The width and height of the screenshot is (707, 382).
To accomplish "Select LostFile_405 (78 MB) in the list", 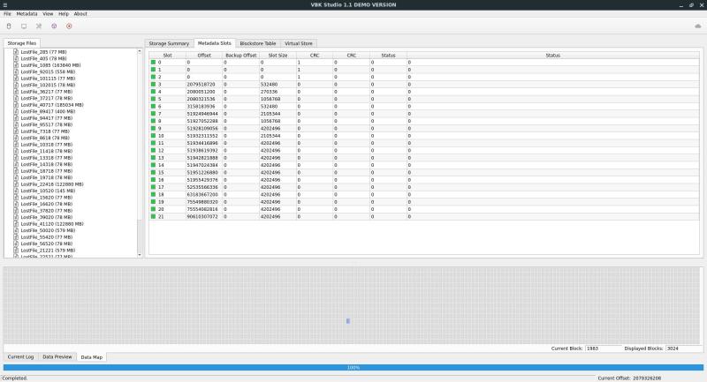I will point(43,58).
